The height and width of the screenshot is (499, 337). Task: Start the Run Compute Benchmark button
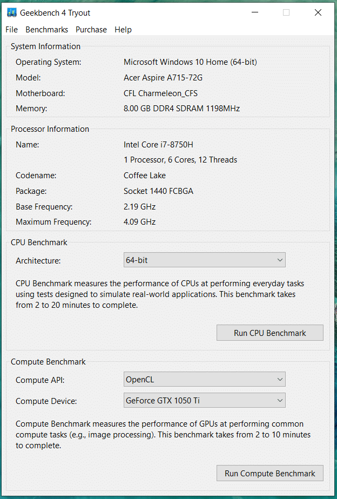pos(269,474)
